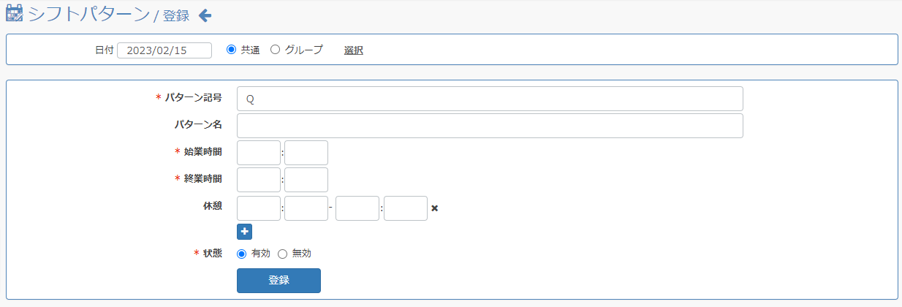
Task: Click the 休憩 start hour box
Action: click(x=259, y=208)
